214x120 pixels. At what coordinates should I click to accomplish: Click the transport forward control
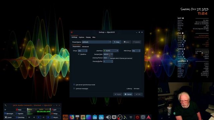(x=48, y=117)
